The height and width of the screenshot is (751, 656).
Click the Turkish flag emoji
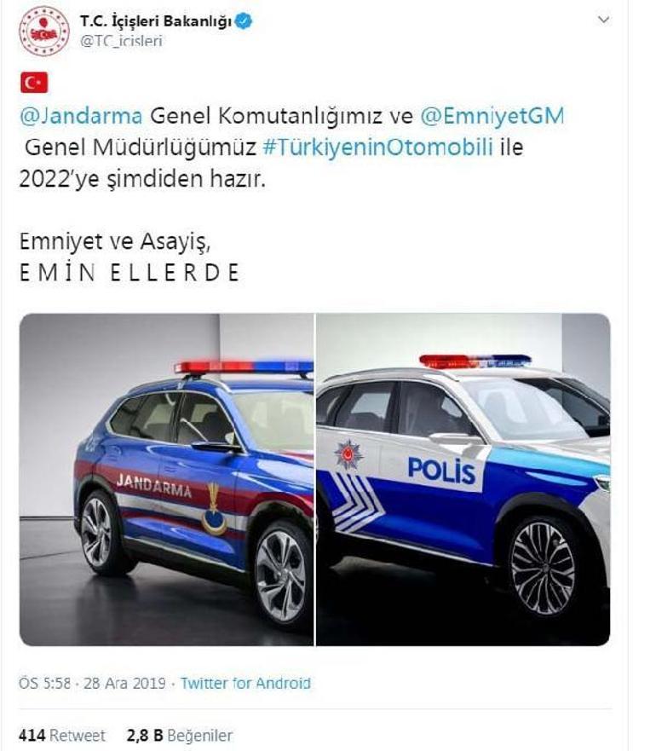34,83
